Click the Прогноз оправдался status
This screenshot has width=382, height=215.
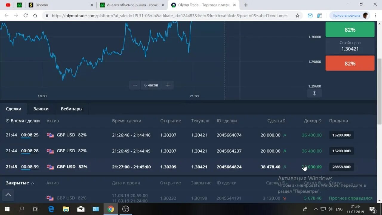[x=351, y=198]
